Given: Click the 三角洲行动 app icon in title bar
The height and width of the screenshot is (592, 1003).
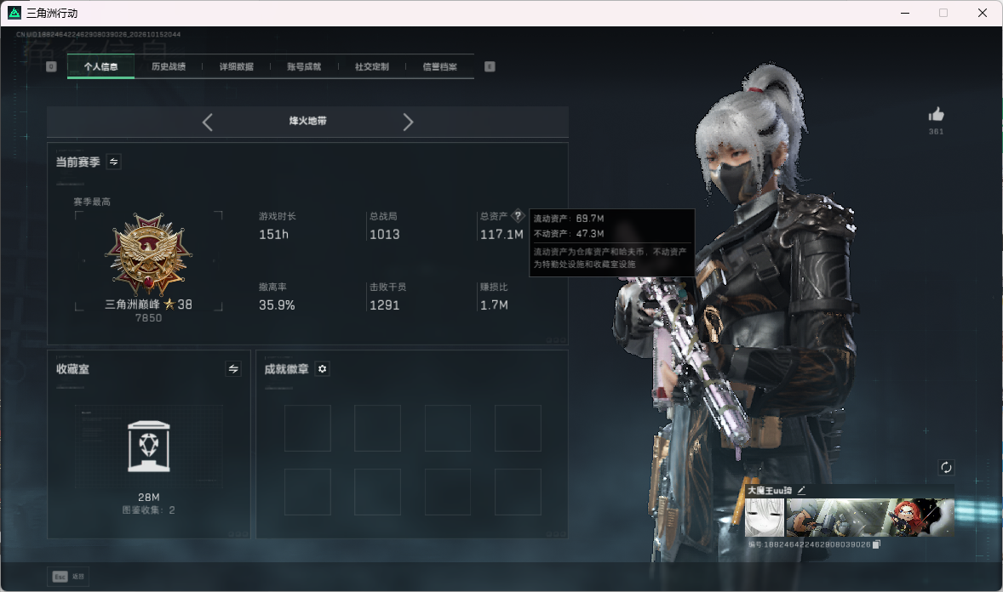Looking at the screenshot, I should (14, 13).
